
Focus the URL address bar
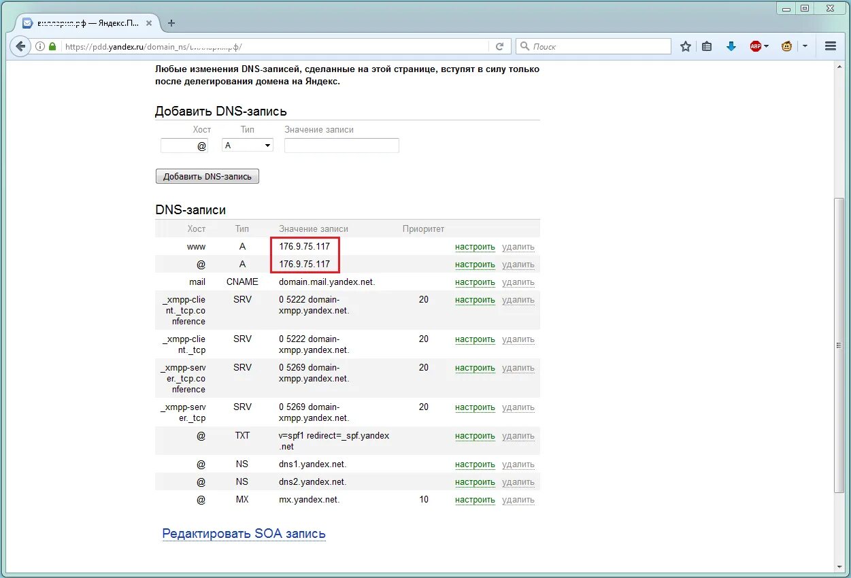276,46
